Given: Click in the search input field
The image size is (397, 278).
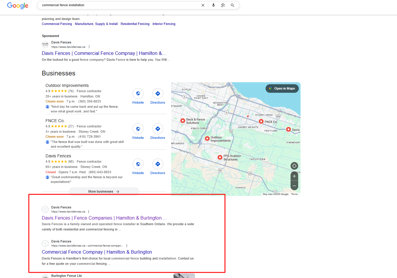Looking at the screenshot, I should coord(119,5).
